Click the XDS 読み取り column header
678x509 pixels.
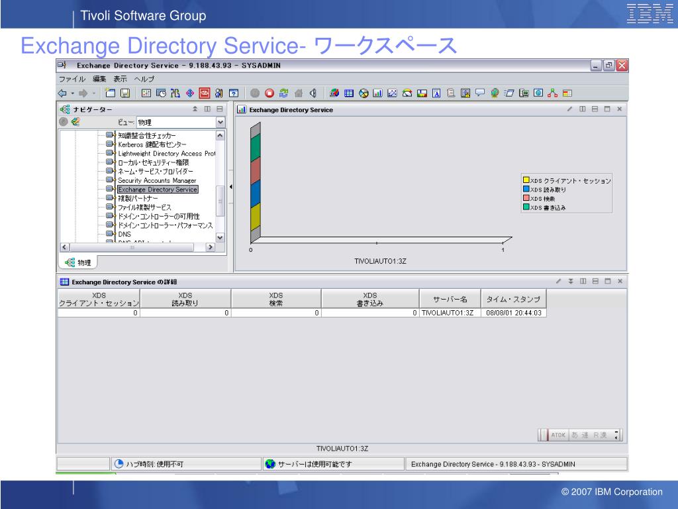click(185, 299)
